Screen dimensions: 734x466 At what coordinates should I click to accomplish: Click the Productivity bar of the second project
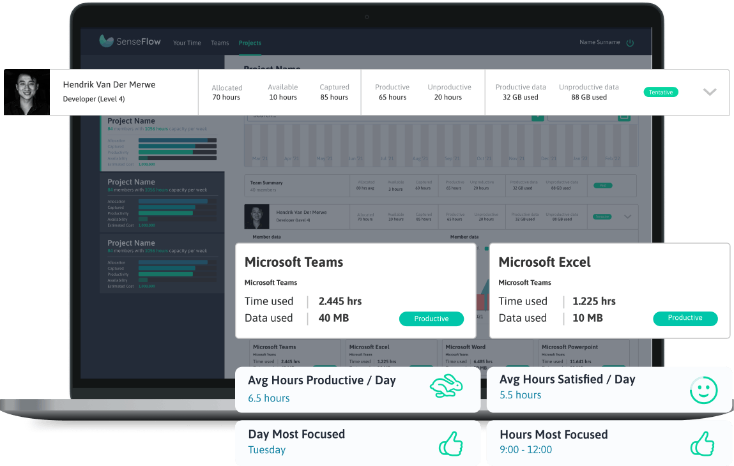(178, 213)
